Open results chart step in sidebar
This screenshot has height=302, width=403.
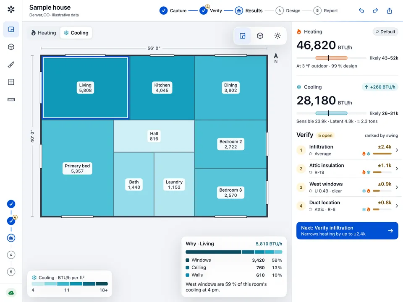click(x=11, y=238)
